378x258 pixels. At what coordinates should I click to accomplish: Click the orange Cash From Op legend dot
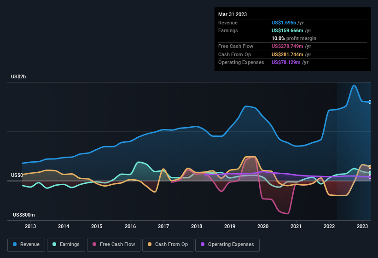coord(150,245)
